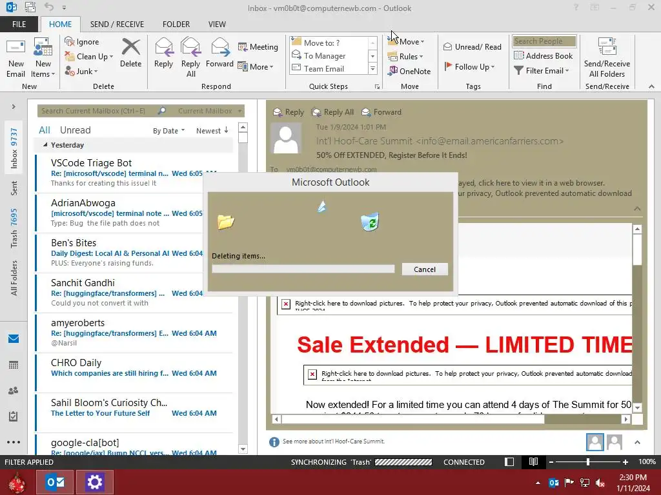Image resolution: width=661 pixels, height=495 pixels.
Task: Open Current Mailbox scope dropdown
Action: pyautogui.click(x=209, y=111)
